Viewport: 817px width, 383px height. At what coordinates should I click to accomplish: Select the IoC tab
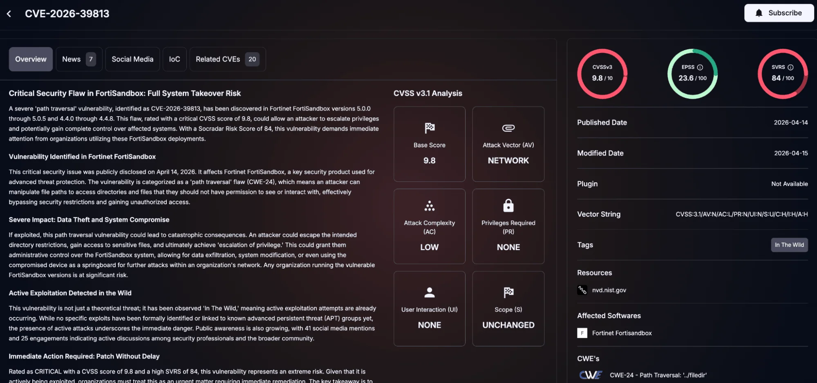175,59
